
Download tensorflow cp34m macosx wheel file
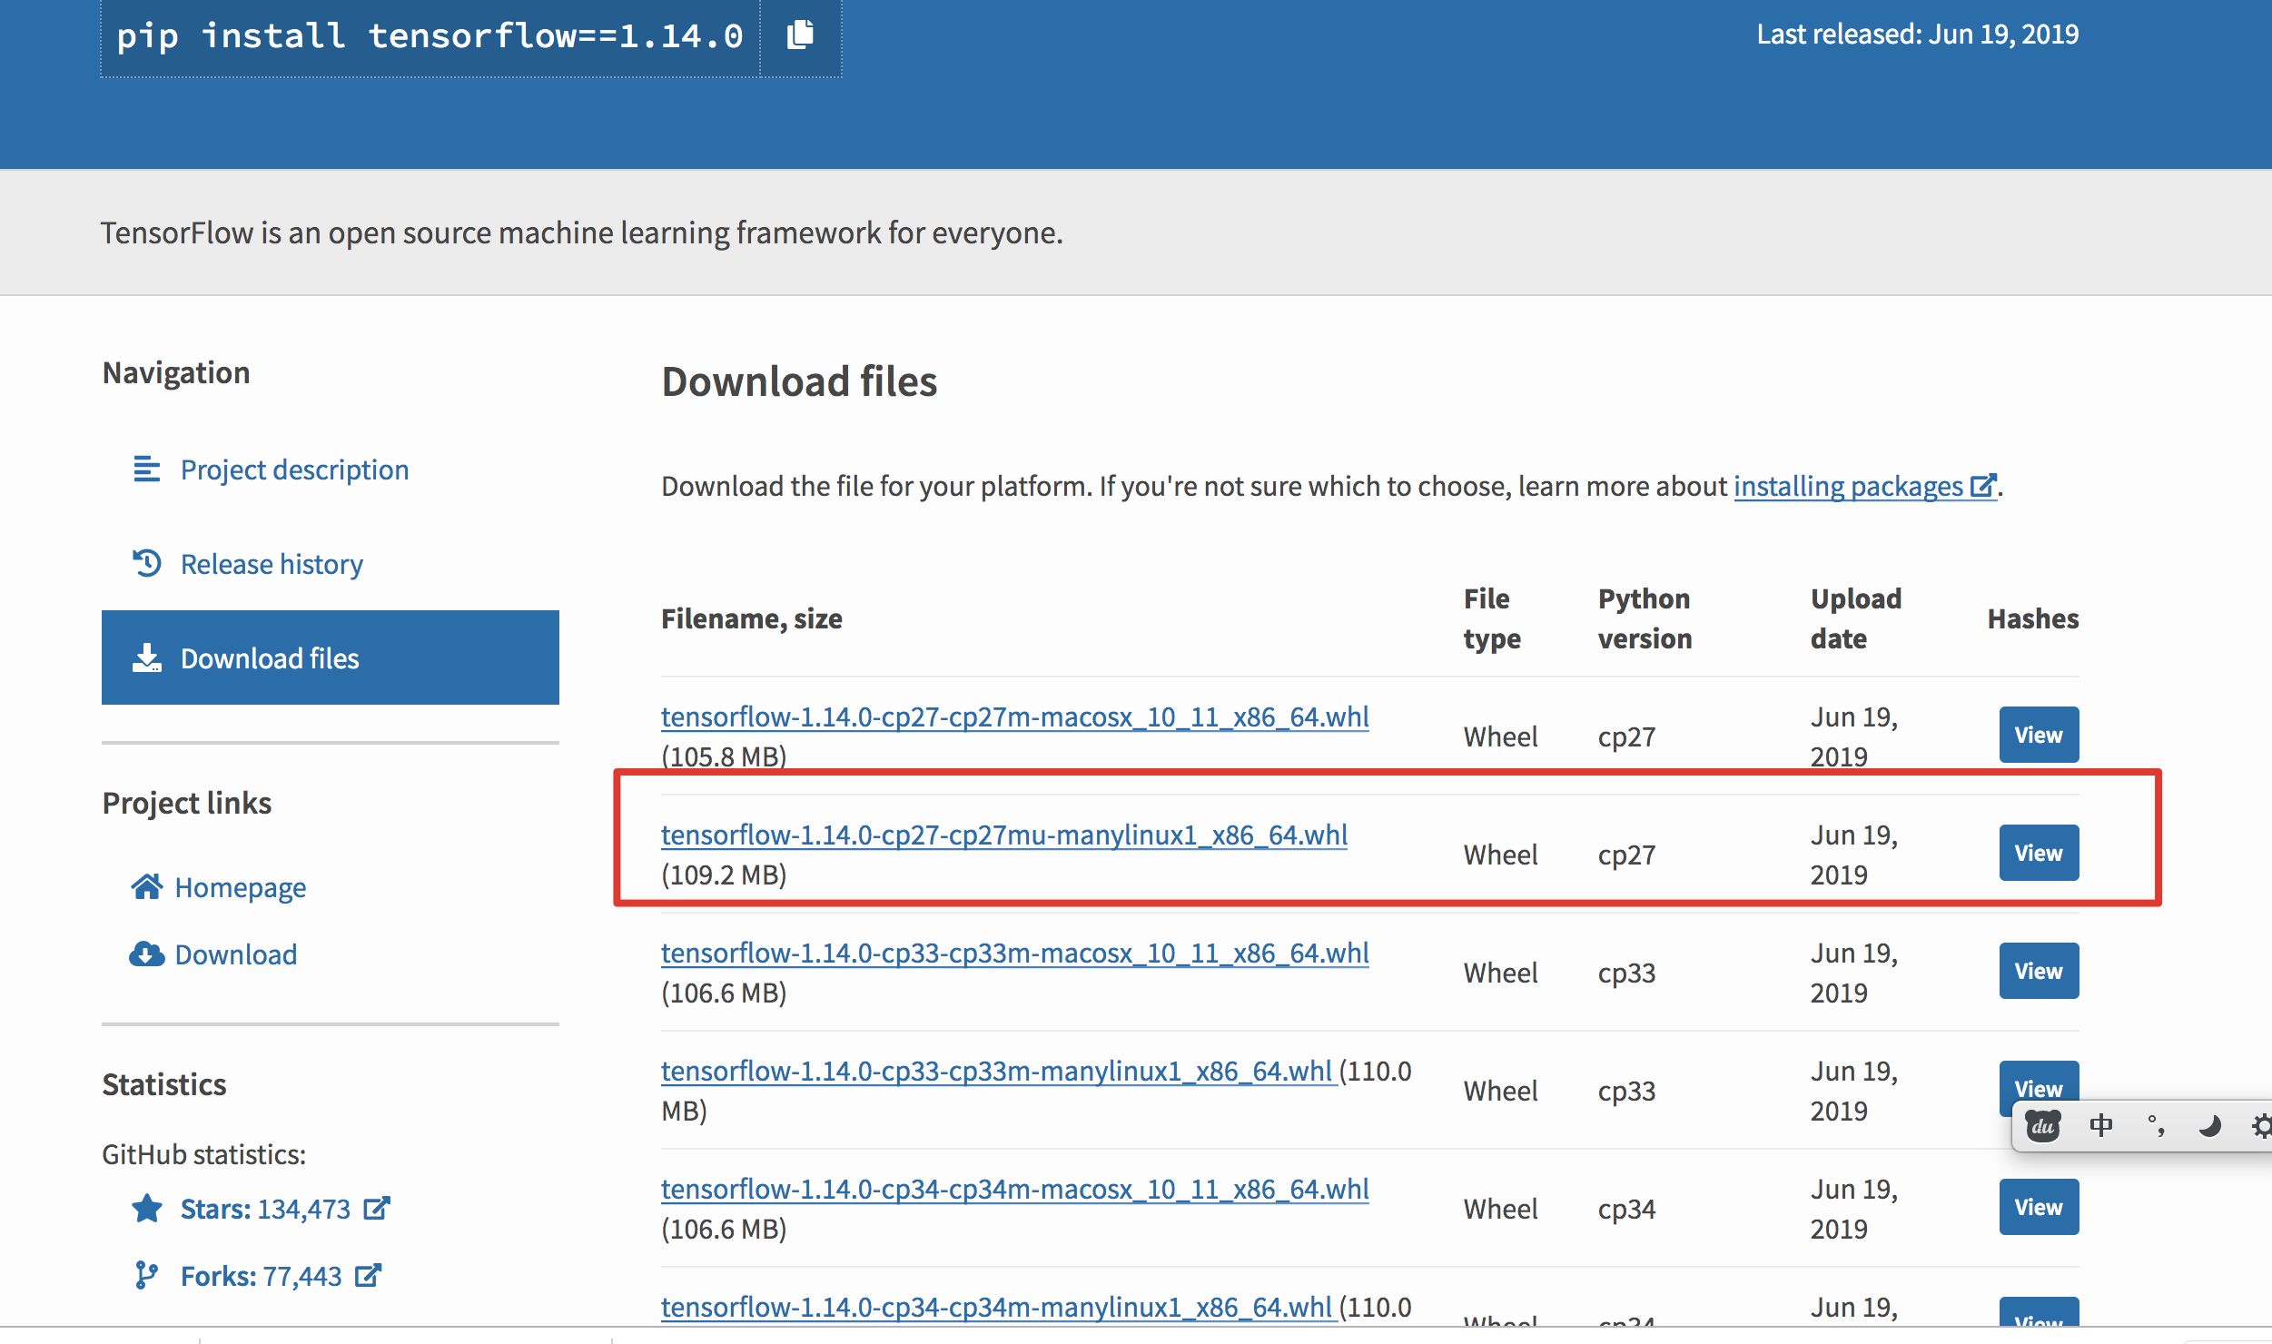1015,1189
